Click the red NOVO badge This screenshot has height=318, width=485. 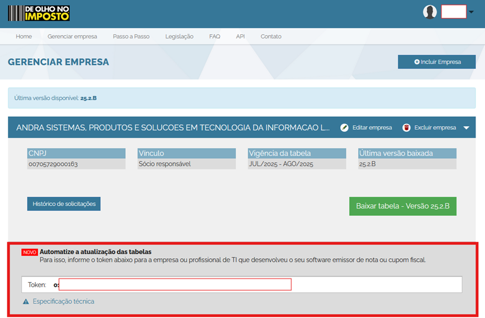30,252
